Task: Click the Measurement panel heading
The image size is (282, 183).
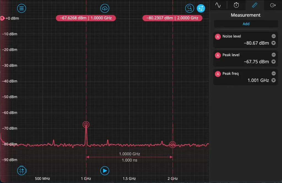Action: coord(245,15)
